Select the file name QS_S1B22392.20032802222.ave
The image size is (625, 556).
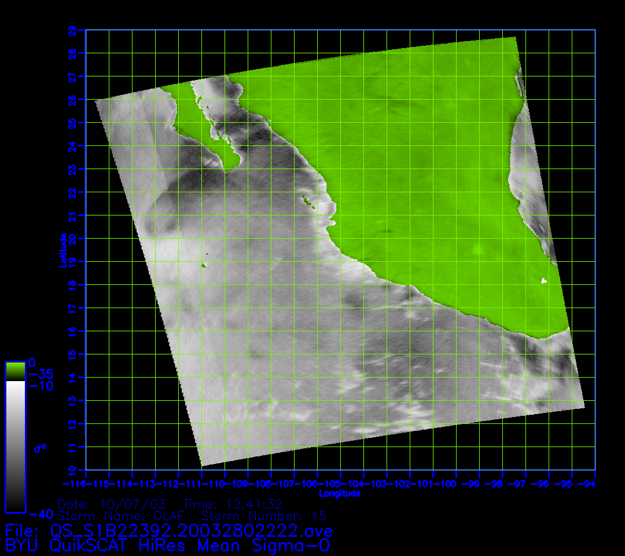pyautogui.click(x=191, y=531)
